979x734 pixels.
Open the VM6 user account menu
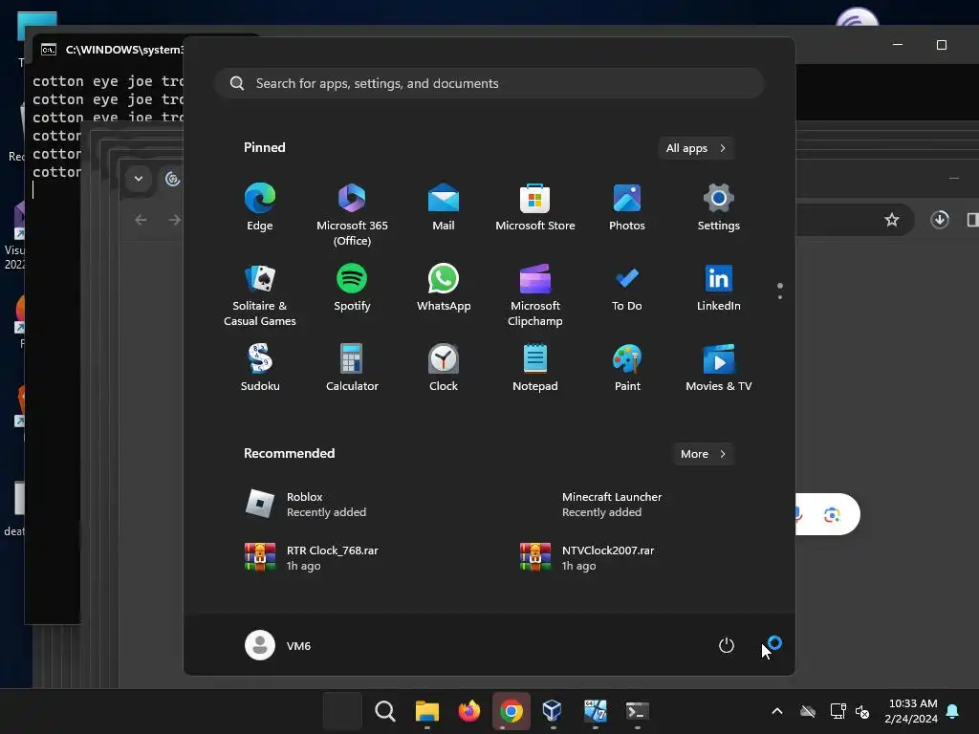pos(278,645)
